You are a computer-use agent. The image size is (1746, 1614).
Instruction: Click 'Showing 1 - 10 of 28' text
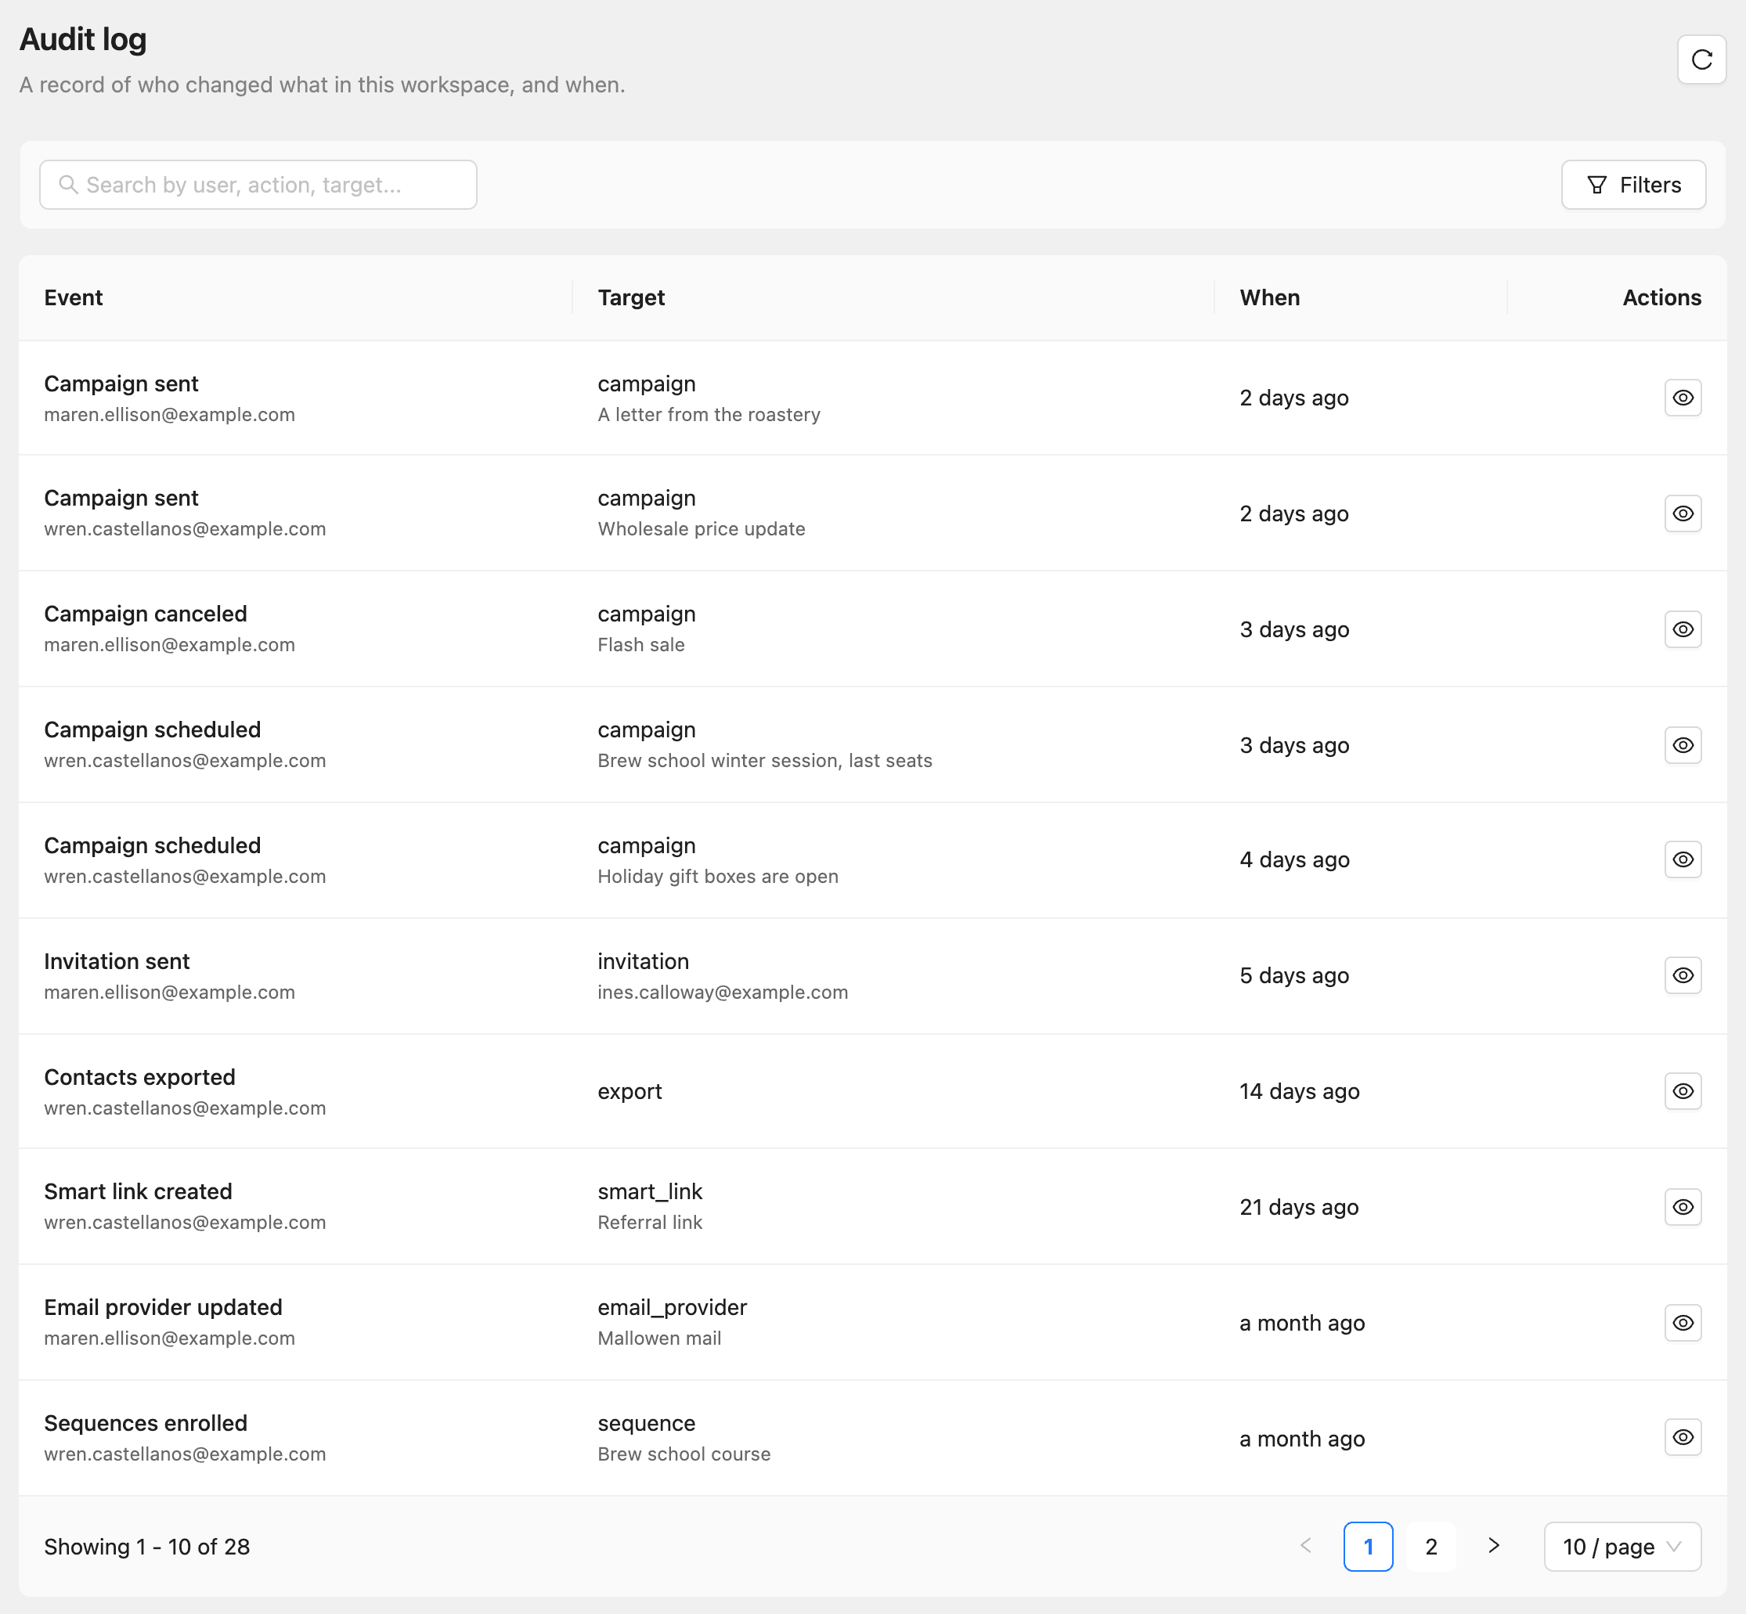coord(146,1547)
